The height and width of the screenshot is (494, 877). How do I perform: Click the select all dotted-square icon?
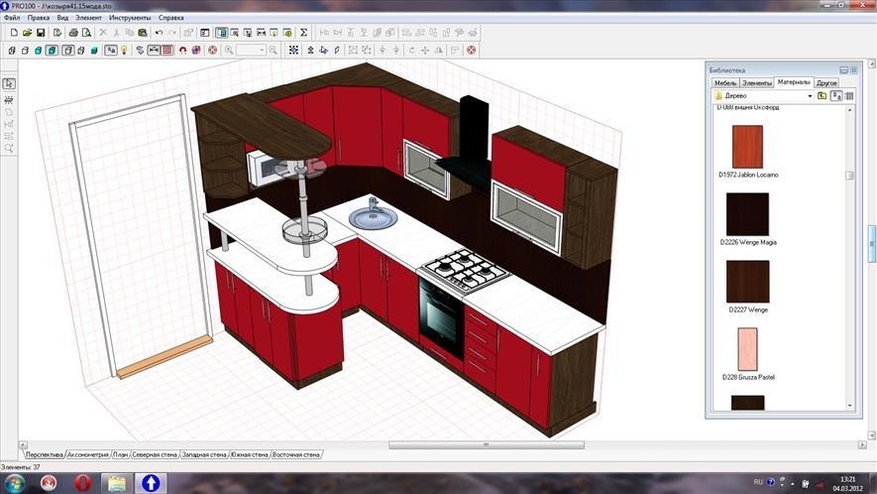pos(293,51)
